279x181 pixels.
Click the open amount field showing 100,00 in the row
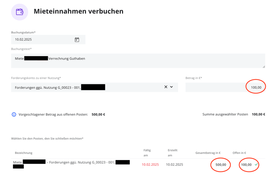click(246, 165)
